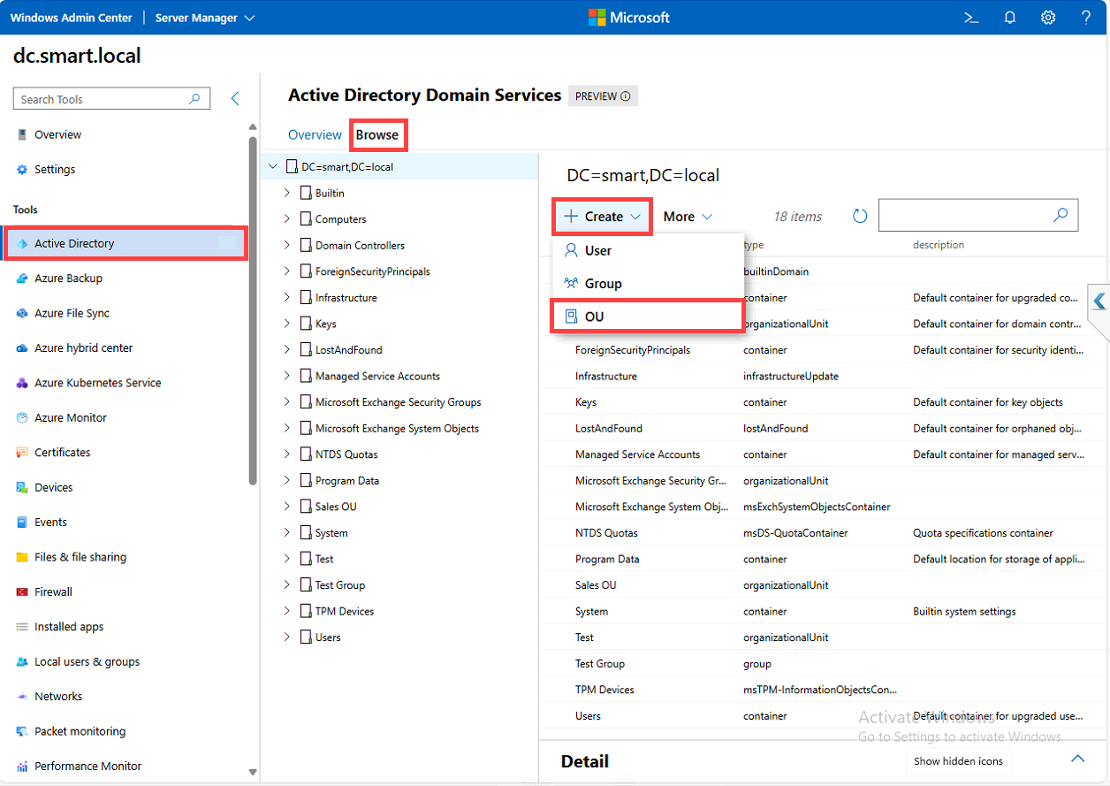Click the Show hidden icons button
1110x786 pixels.
(x=958, y=761)
